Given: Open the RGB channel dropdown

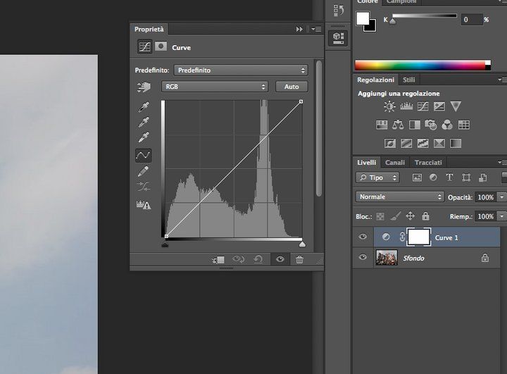Looking at the screenshot, I should click(x=215, y=87).
